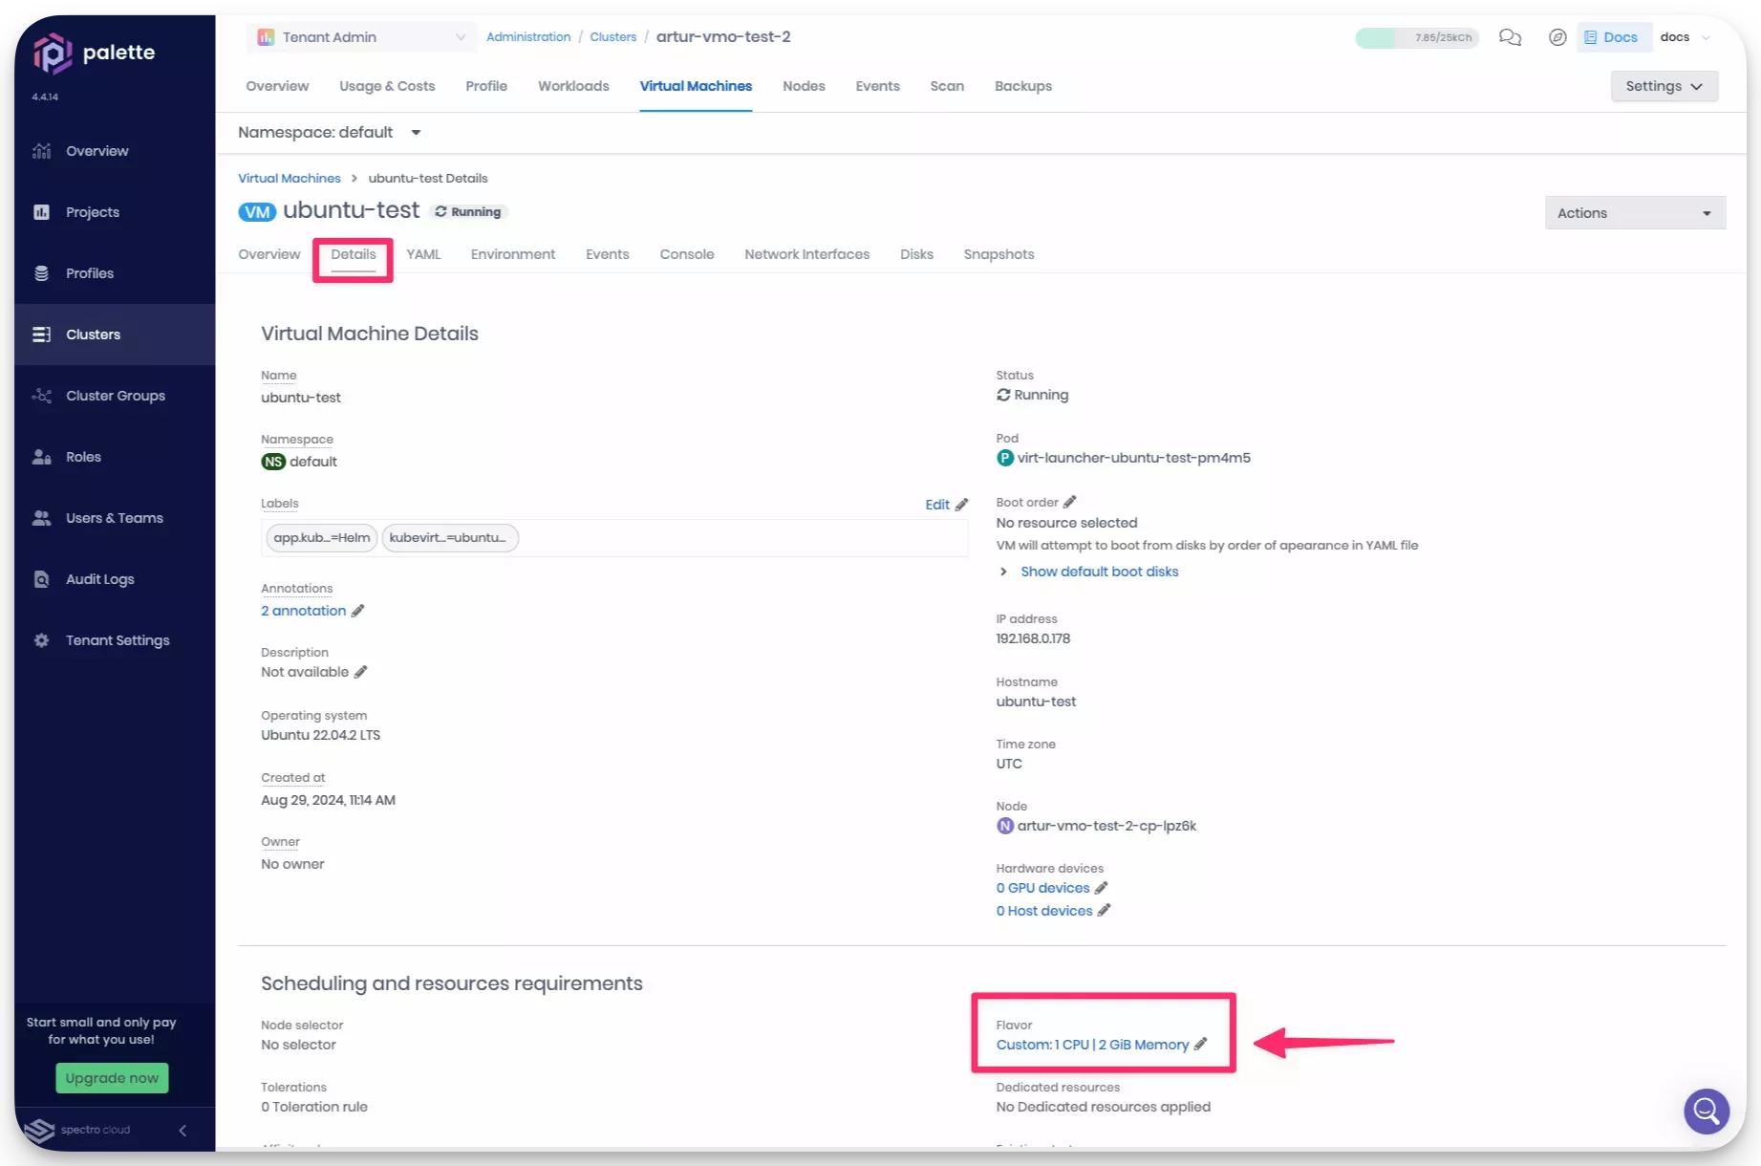Switch to the VM Overview tab
1761x1166 pixels.
pos(268,254)
